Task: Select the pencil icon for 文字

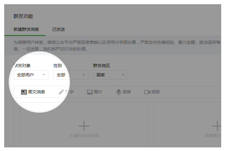Action: coord(61,92)
